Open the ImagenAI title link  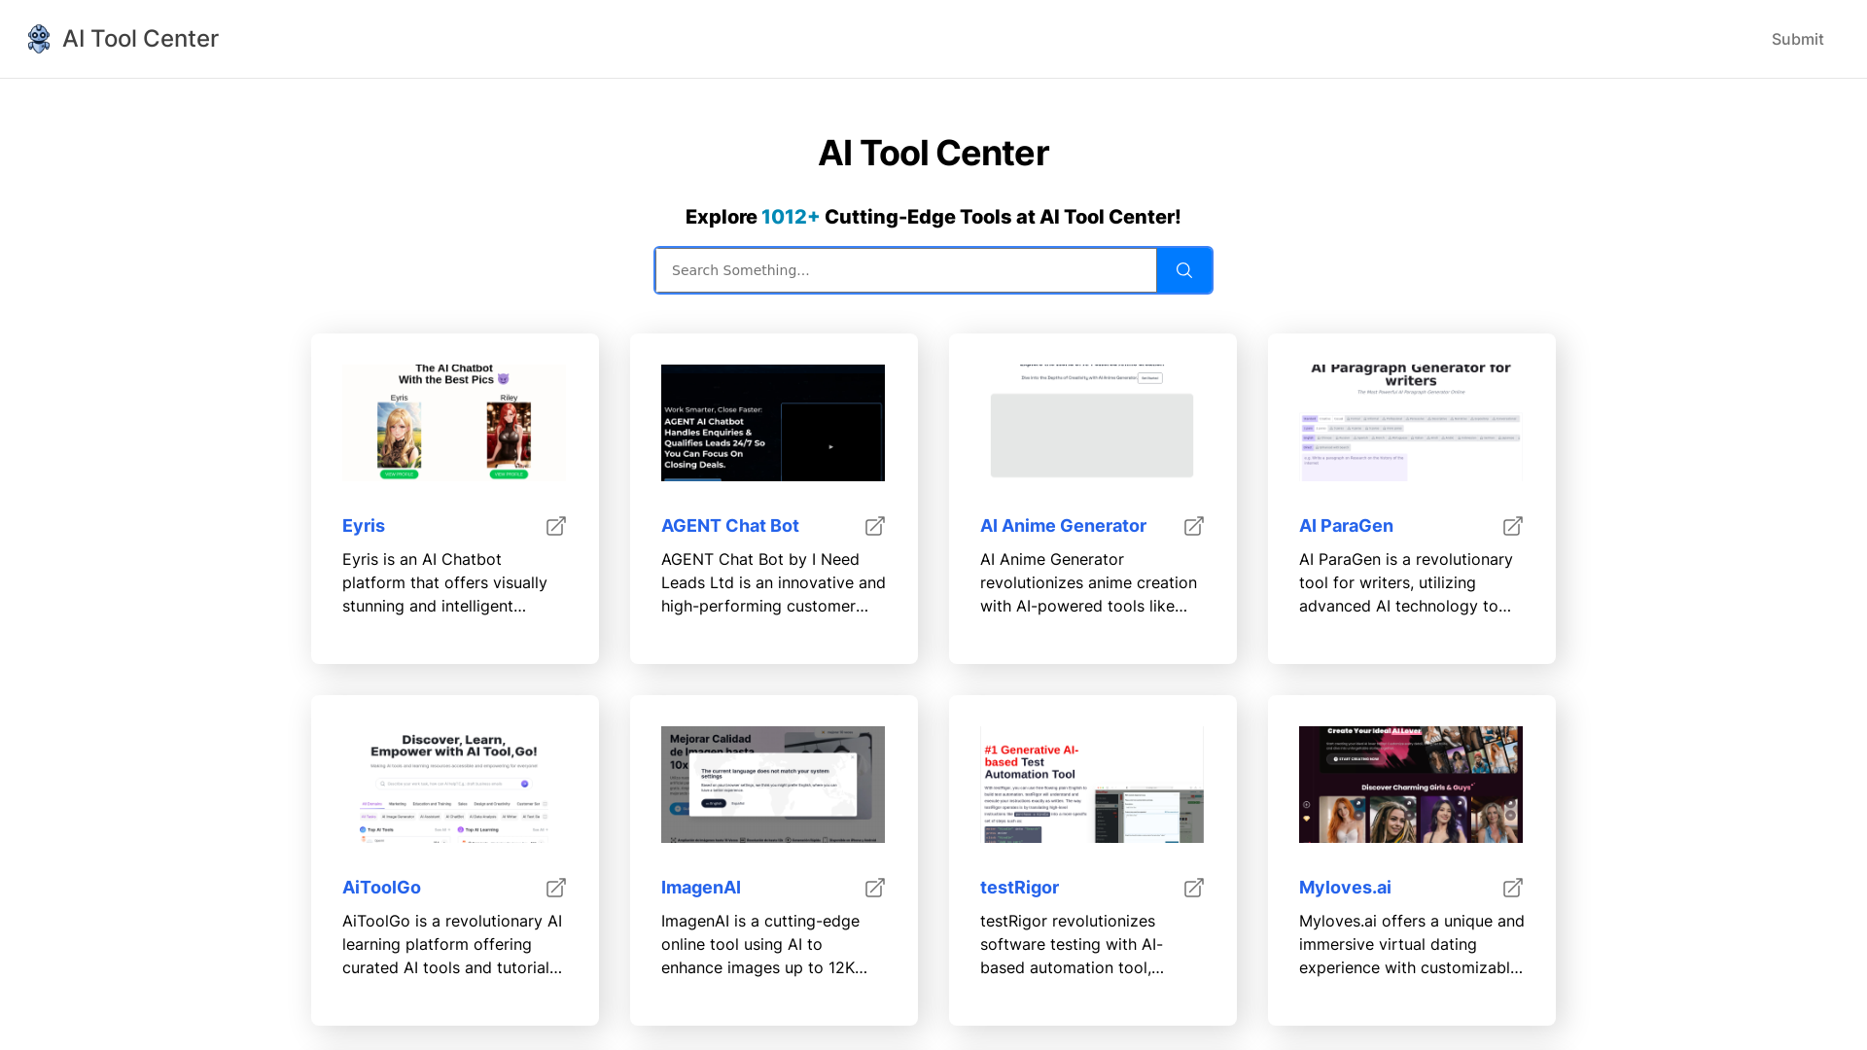coord(701,888)
